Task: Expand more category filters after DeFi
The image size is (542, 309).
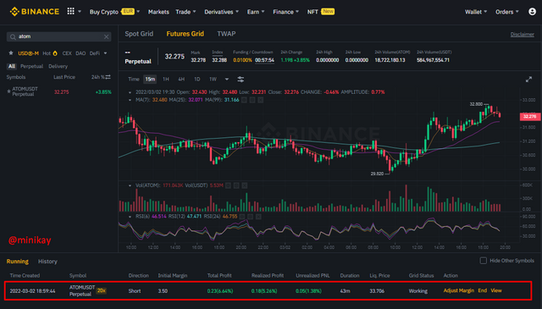Action: click(105, 53)
